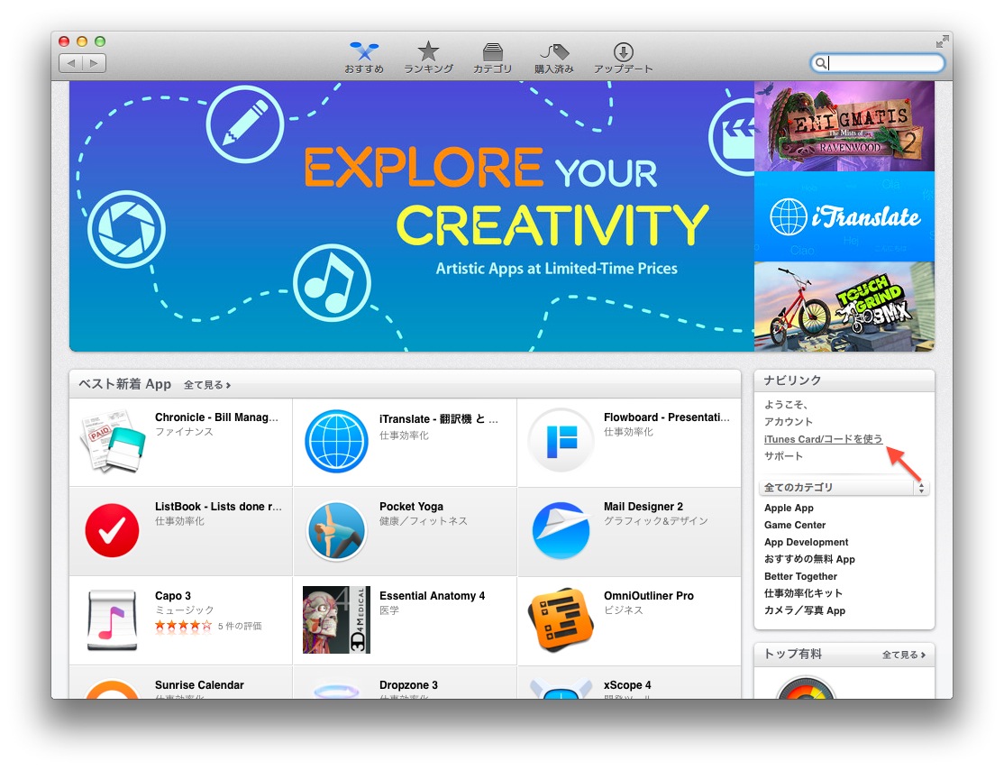Screen dimensions: 1004x770
Task: Click Sunrise Calendar title
Action: point(199,685)
